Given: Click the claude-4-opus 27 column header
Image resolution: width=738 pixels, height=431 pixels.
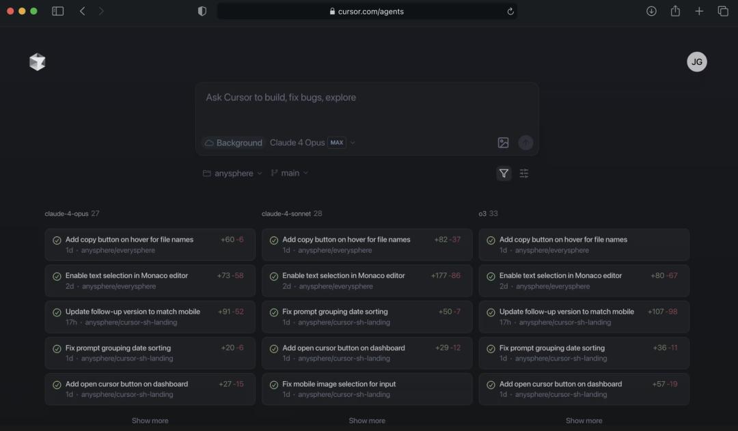Looking at the screenshot, I should pos(72,214).
